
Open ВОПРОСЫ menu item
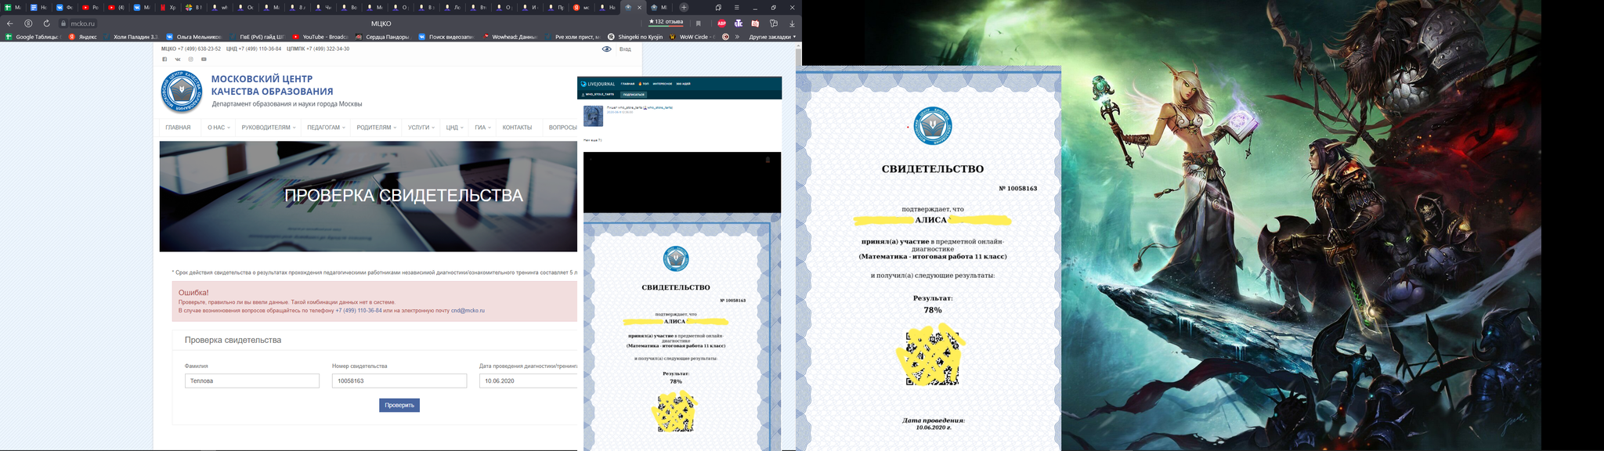[x=562, y=128]
